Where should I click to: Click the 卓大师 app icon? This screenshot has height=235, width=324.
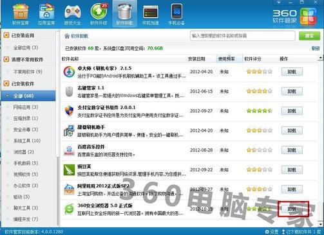click(x=69, y=72)
